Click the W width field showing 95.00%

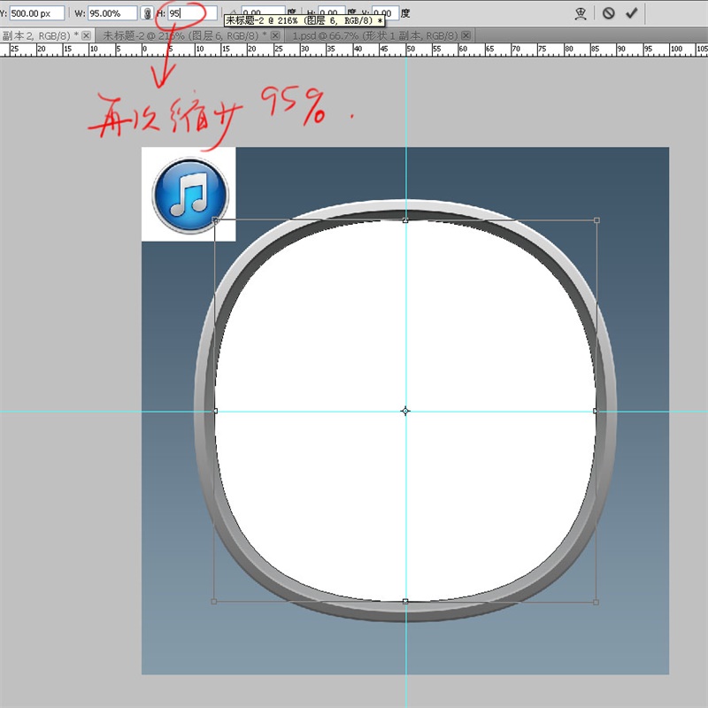tap(112, 13)
